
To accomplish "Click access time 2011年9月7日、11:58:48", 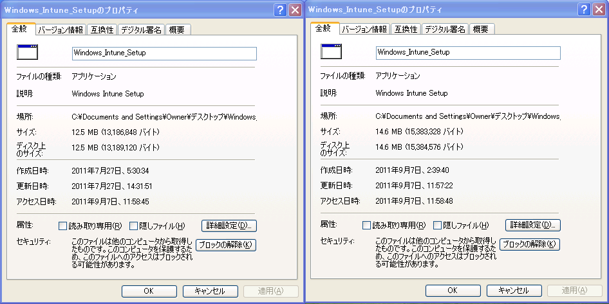I will (415, 201).
